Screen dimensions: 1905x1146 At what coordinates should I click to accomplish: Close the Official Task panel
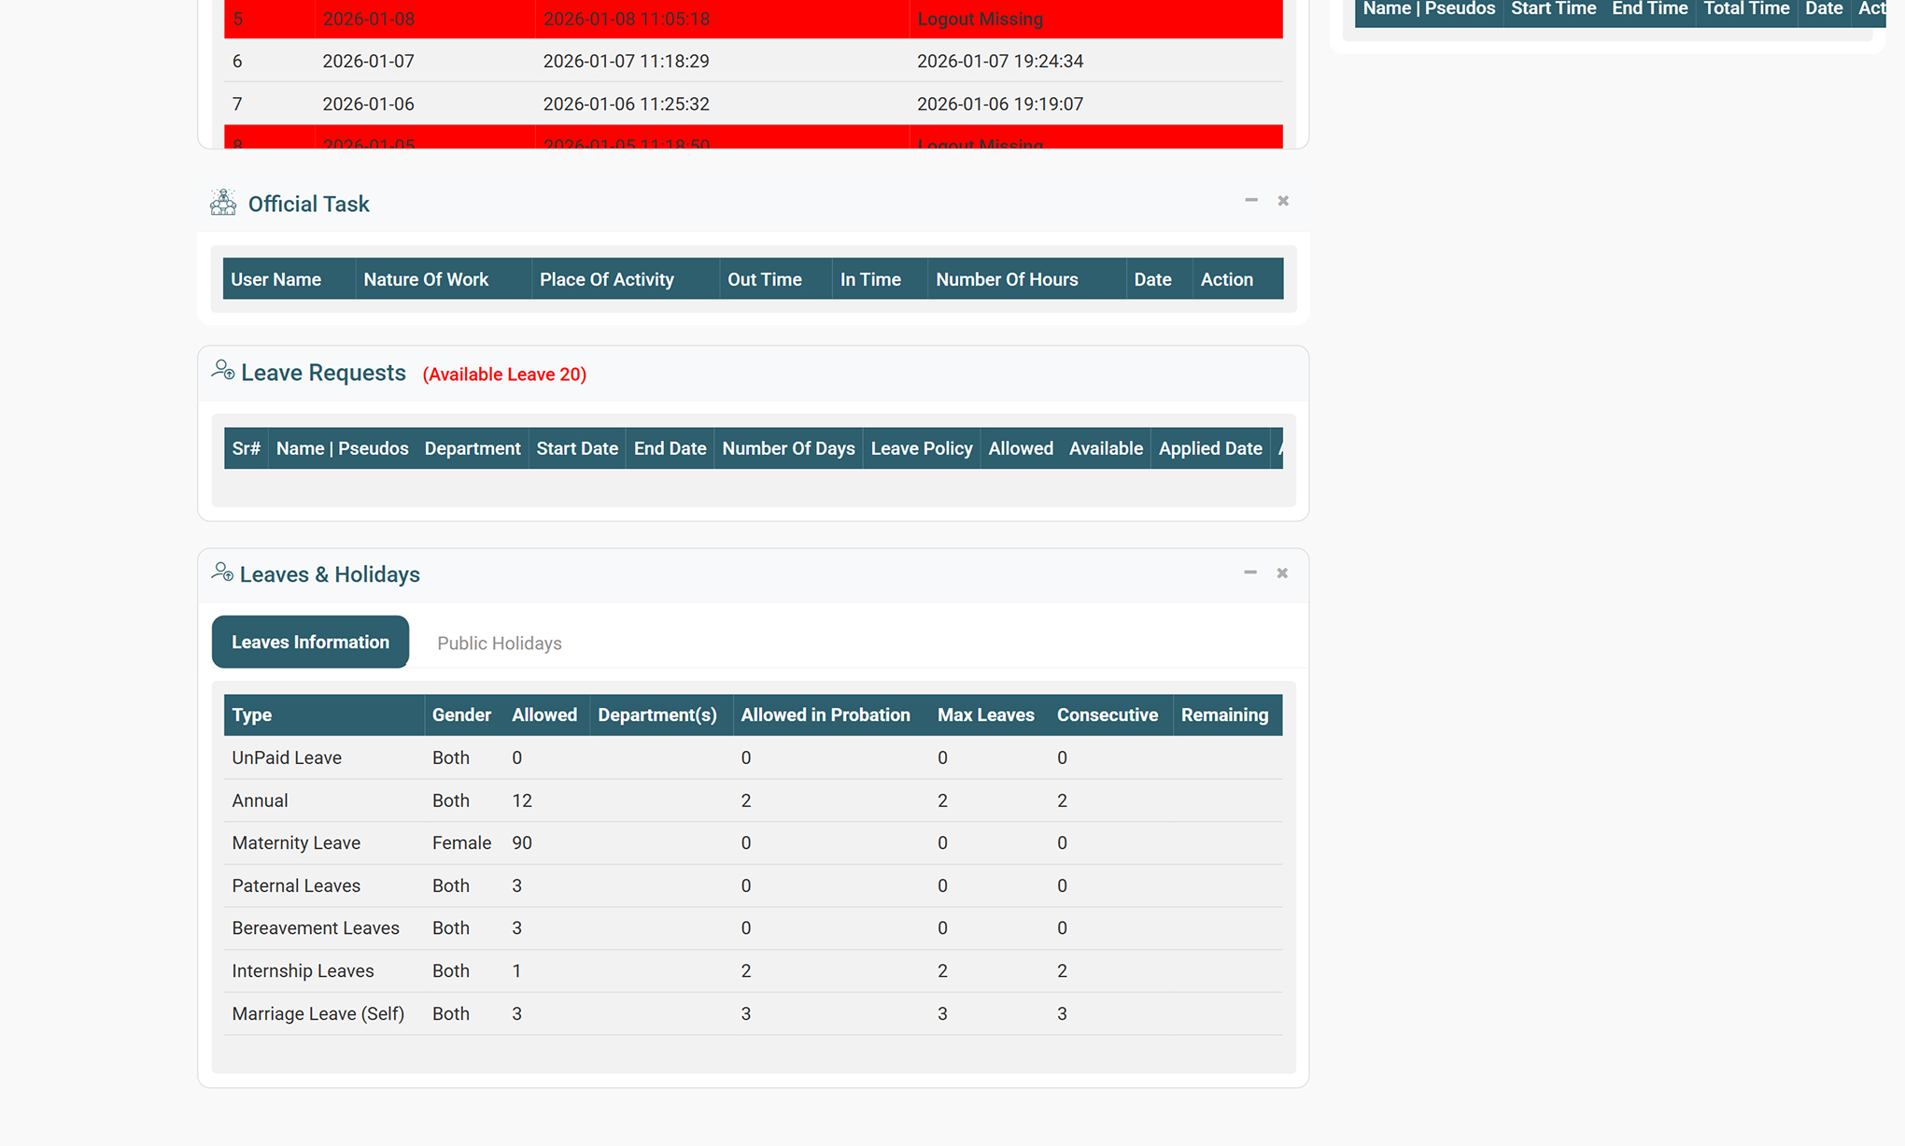coord(1283,201)
